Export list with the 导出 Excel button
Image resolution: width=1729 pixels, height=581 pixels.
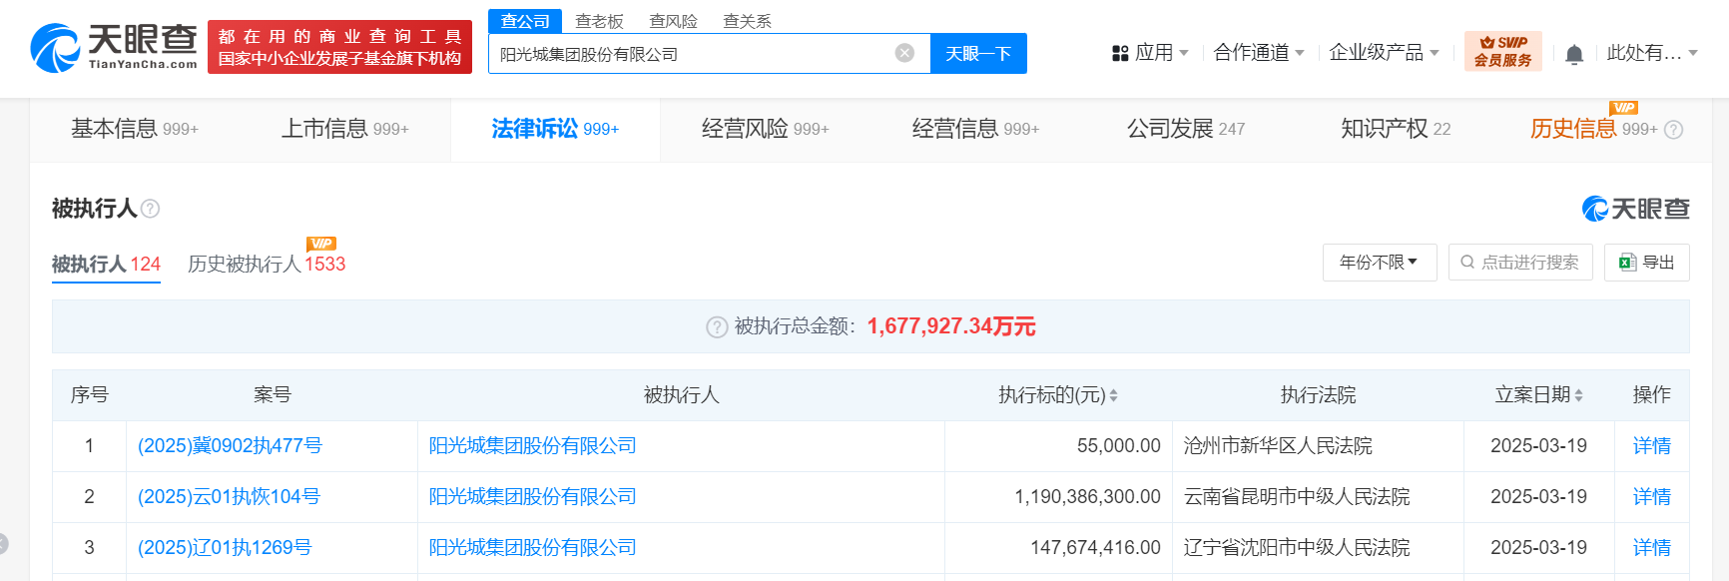[1646, 263]
